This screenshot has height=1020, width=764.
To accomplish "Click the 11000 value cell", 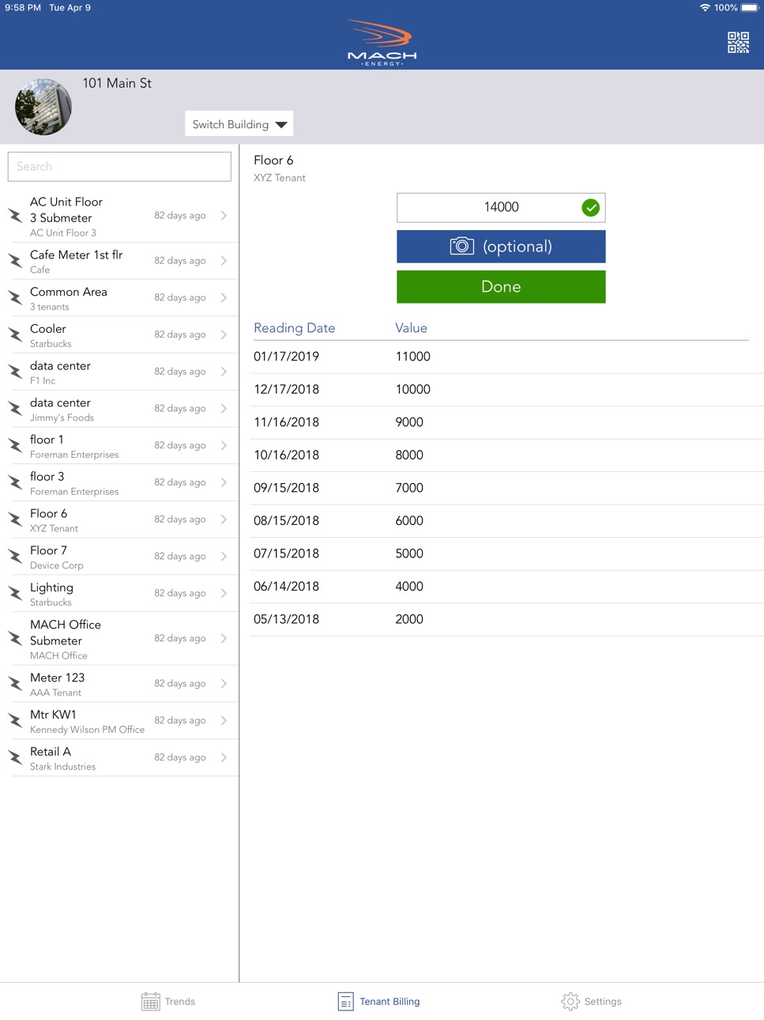I will click(x=412, y=357).
